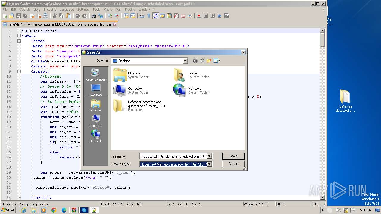Image resolution: width=381 pixels, height=214 pixels.
Task: Click the Save All toolbar icon
Action: [25, 16]
